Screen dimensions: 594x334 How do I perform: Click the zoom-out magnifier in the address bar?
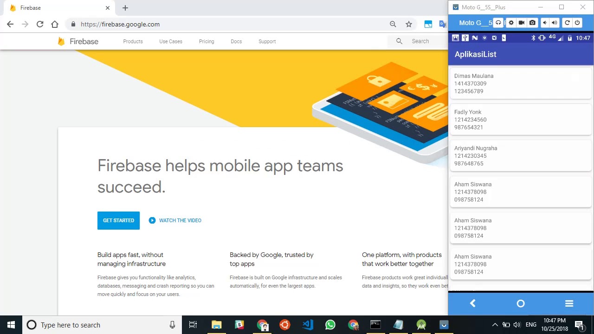[393, 24]
